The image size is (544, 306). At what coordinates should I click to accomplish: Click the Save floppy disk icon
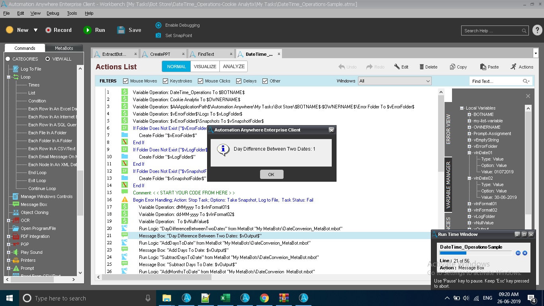click(x=121, y=30)
